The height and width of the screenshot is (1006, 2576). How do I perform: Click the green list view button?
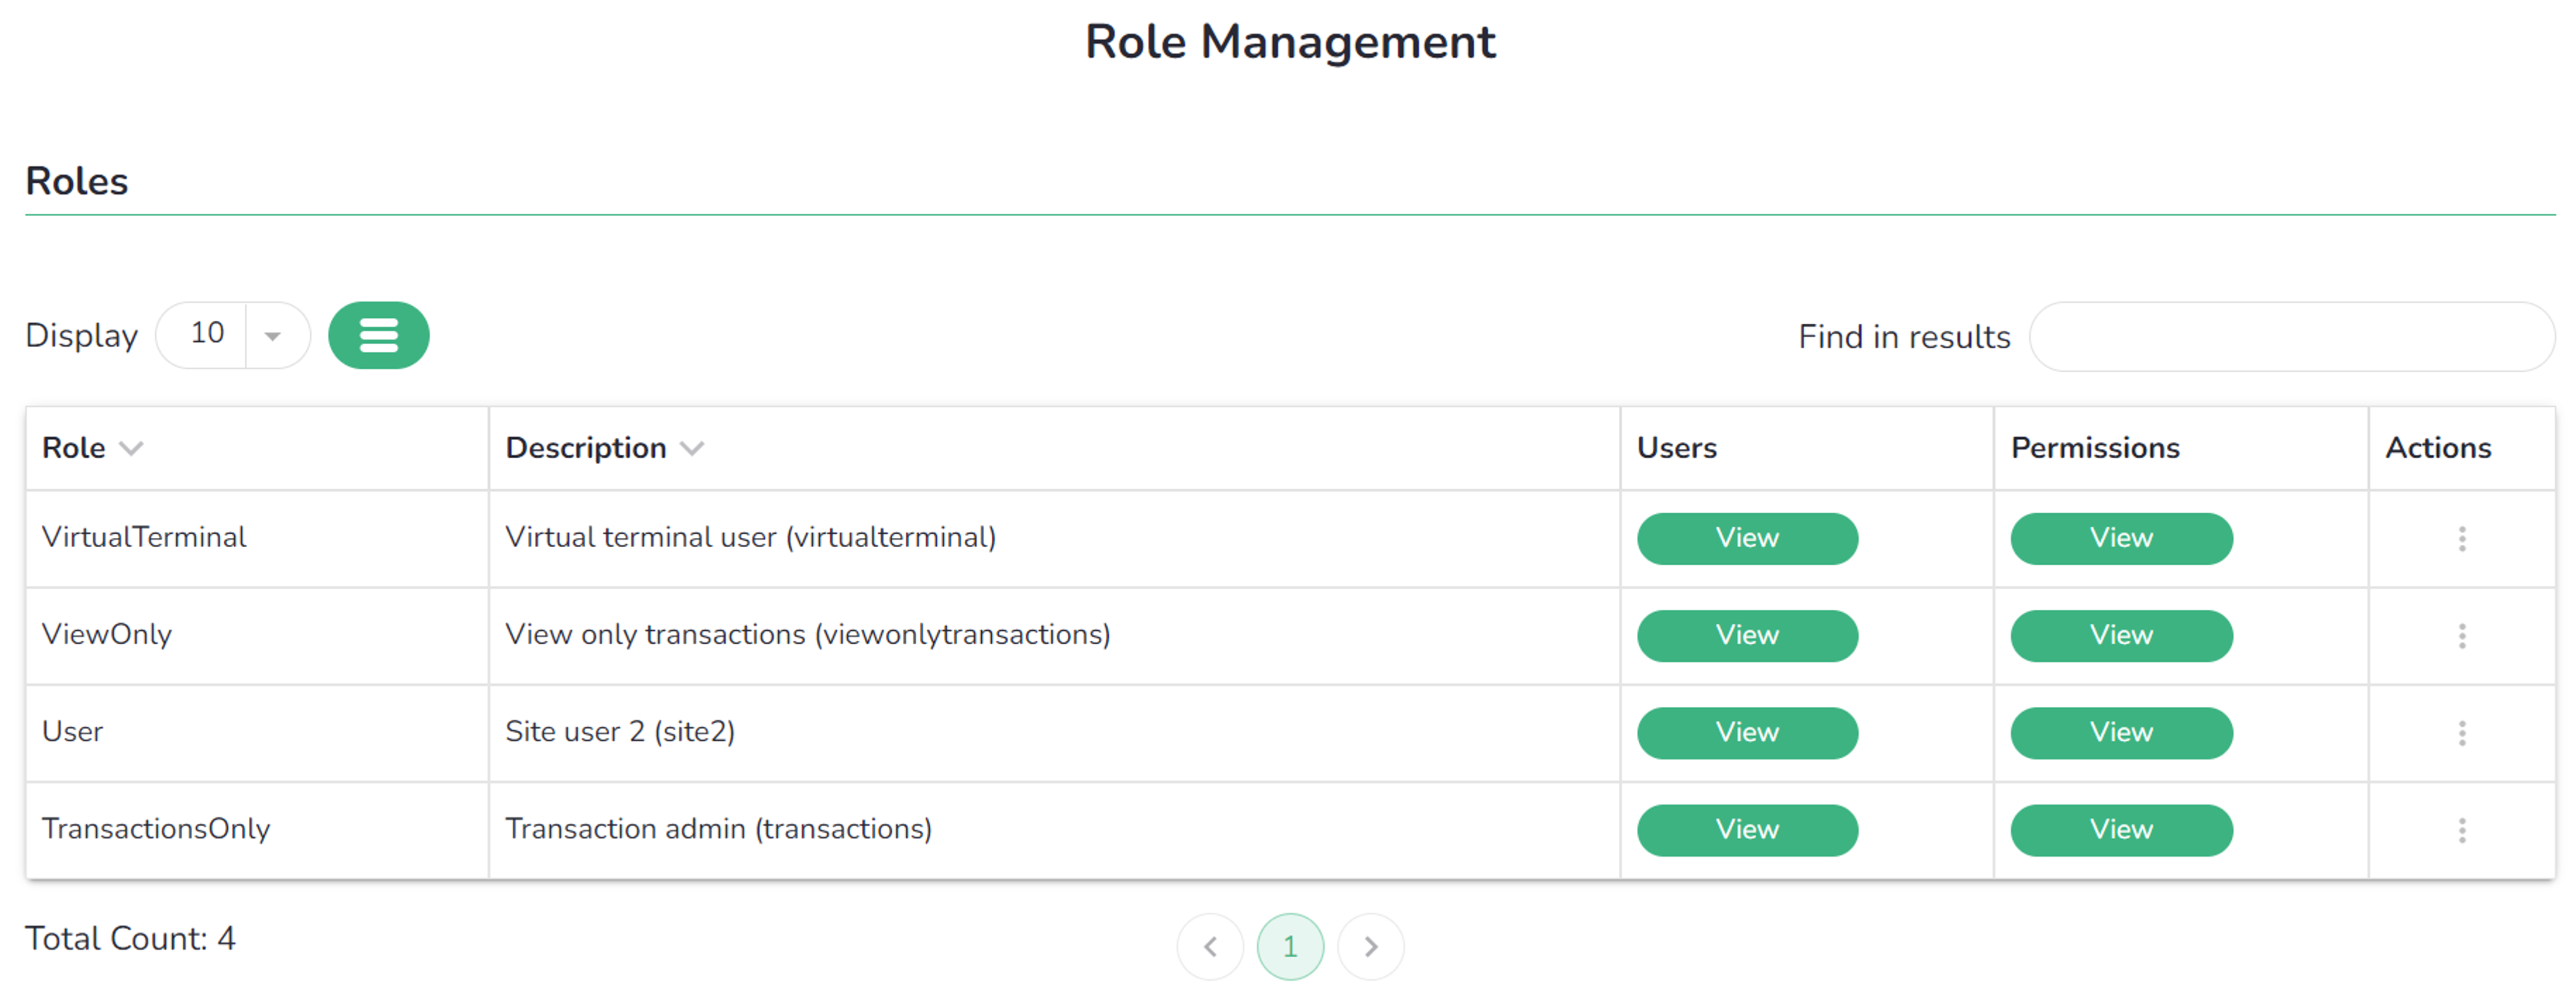pyautogui.click(x=378, y=335)
